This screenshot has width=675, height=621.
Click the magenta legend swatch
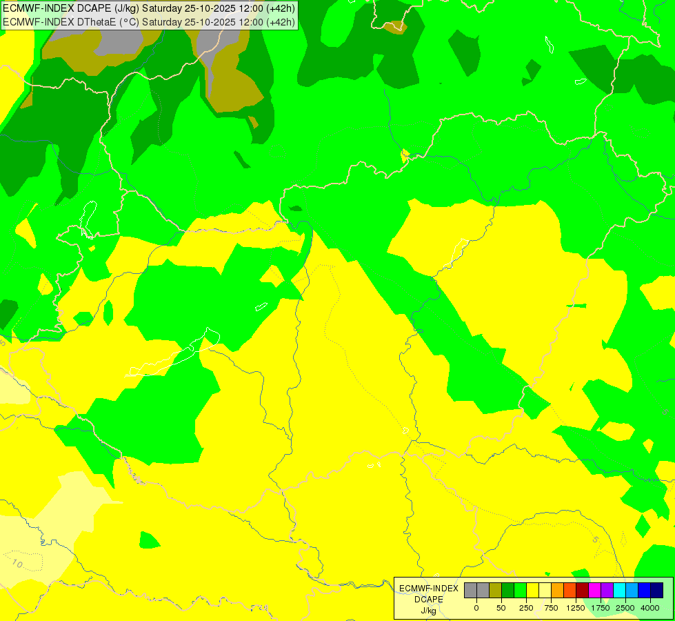594,590
